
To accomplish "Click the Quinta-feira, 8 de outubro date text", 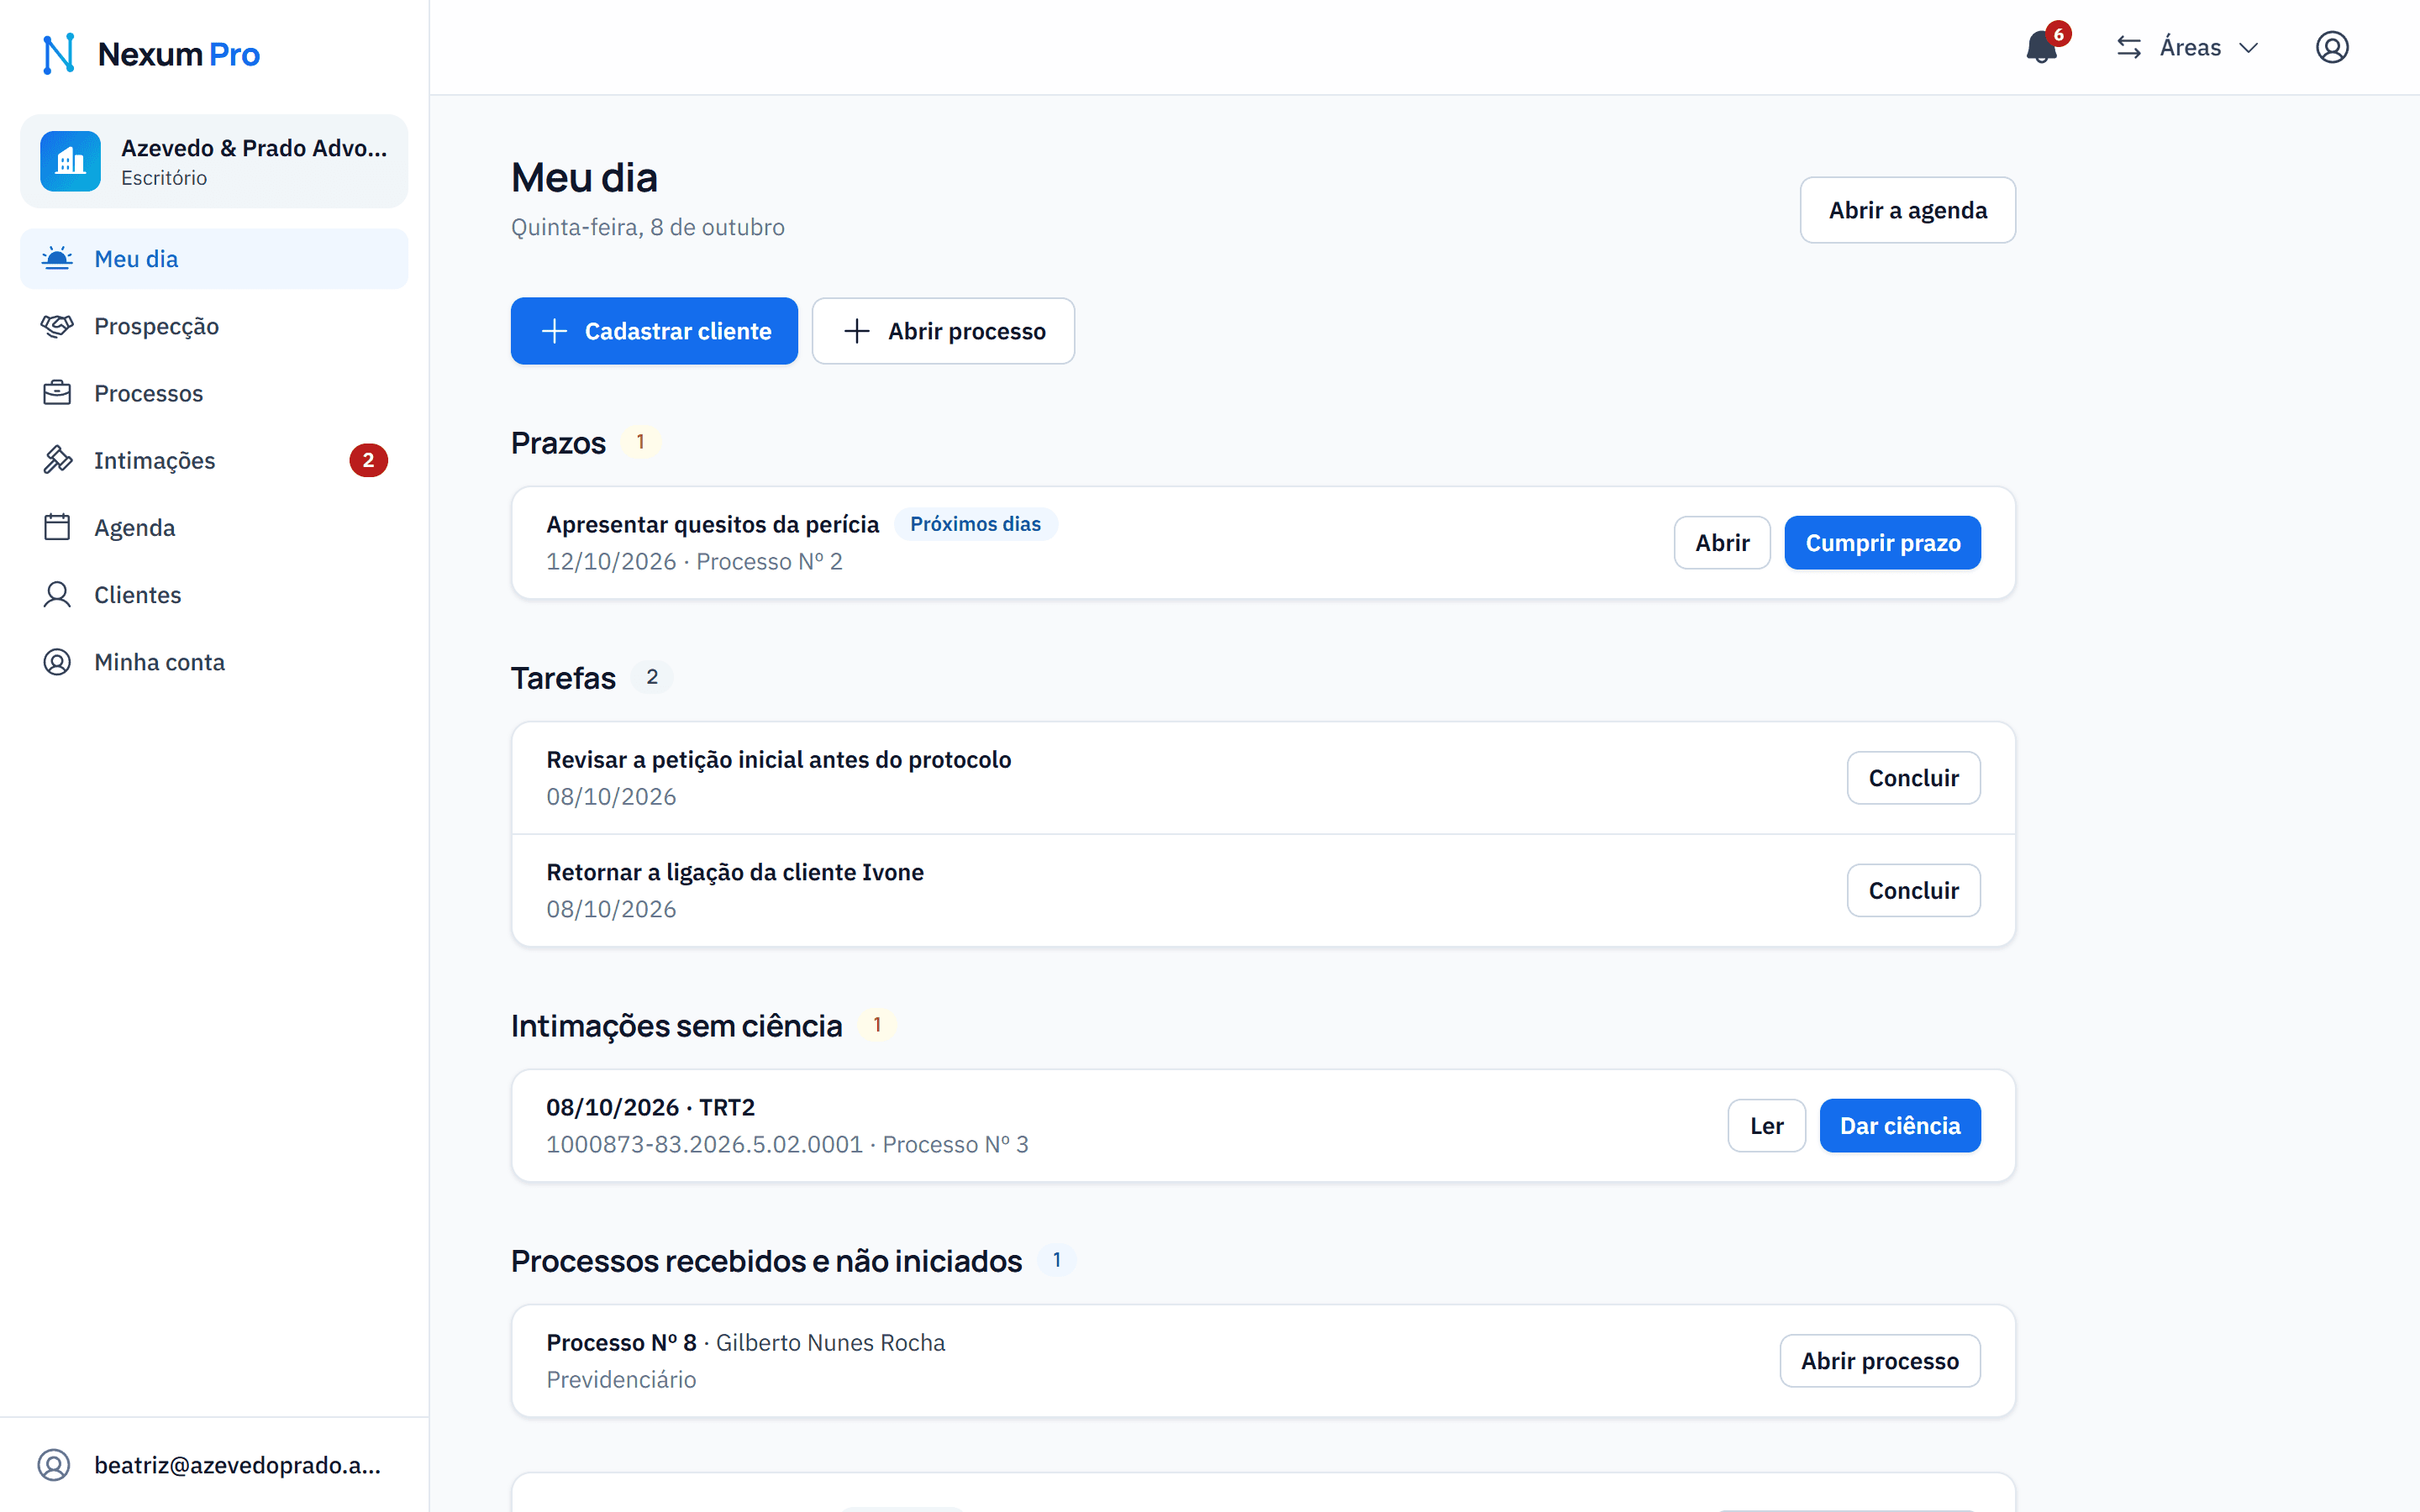I will 647,227.
